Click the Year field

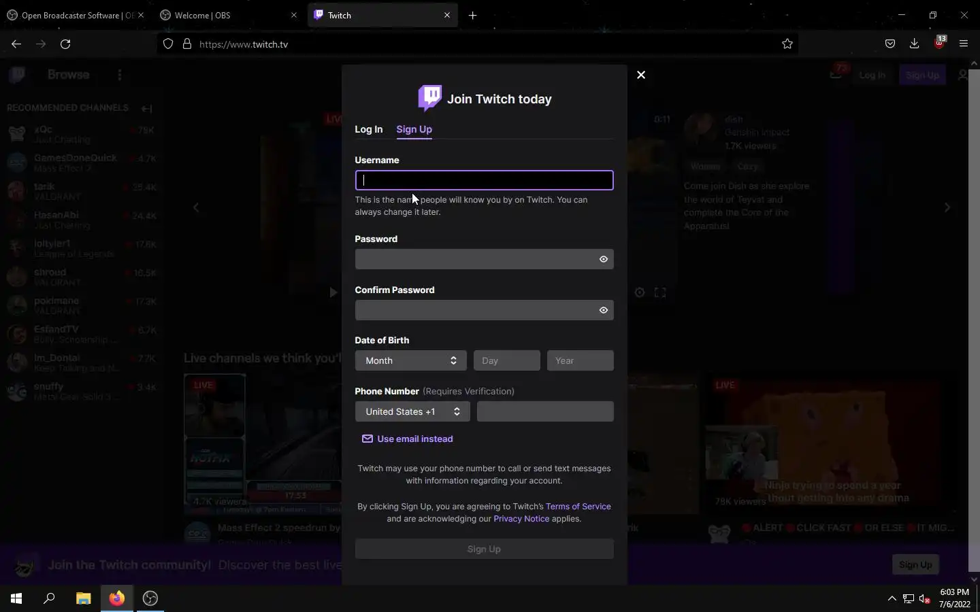[x=581, y=360]
